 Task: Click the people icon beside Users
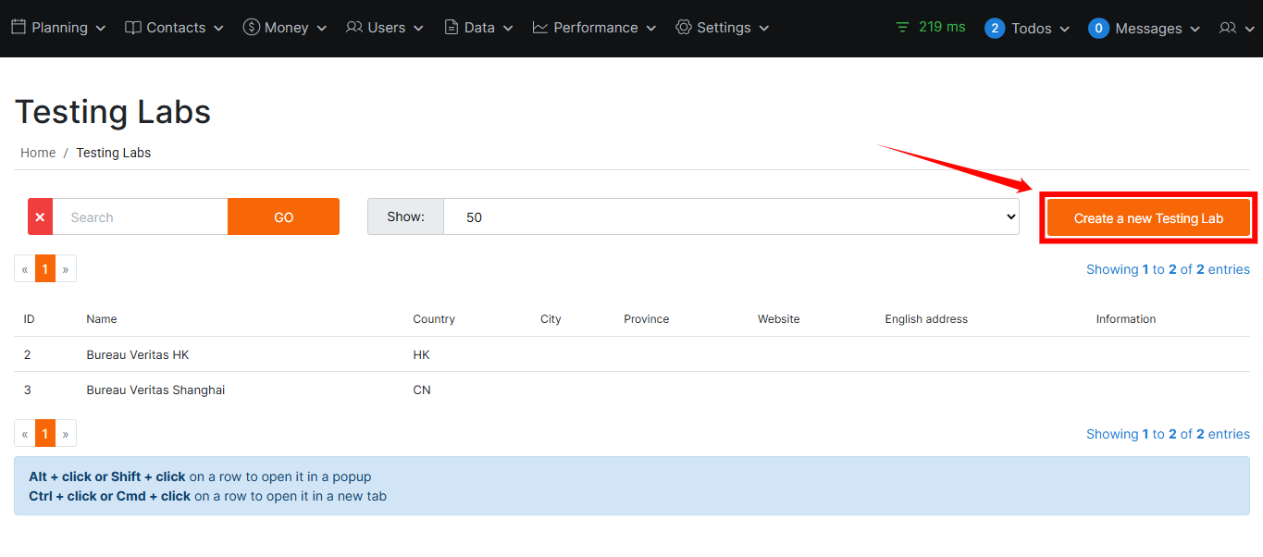coord(354,28)
